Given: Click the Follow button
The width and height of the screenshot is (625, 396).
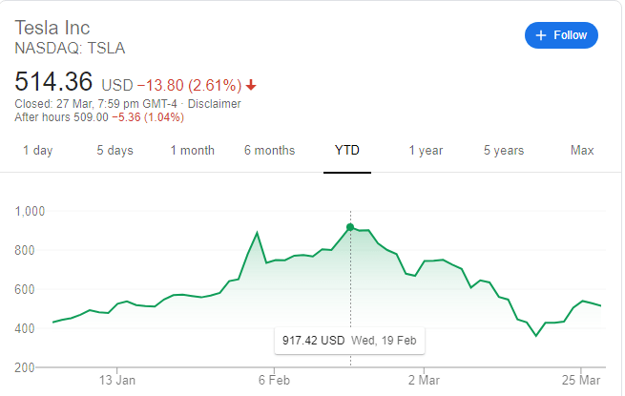Looking at the screenshot, I should (x=561, y=35).
